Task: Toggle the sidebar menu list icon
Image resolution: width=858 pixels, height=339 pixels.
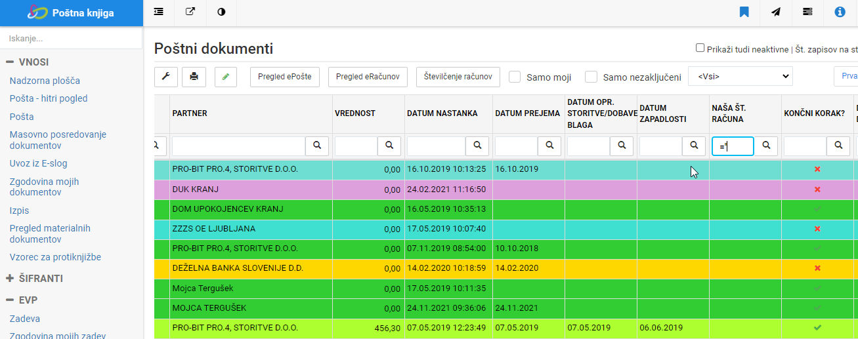Action: pos(158,12)
